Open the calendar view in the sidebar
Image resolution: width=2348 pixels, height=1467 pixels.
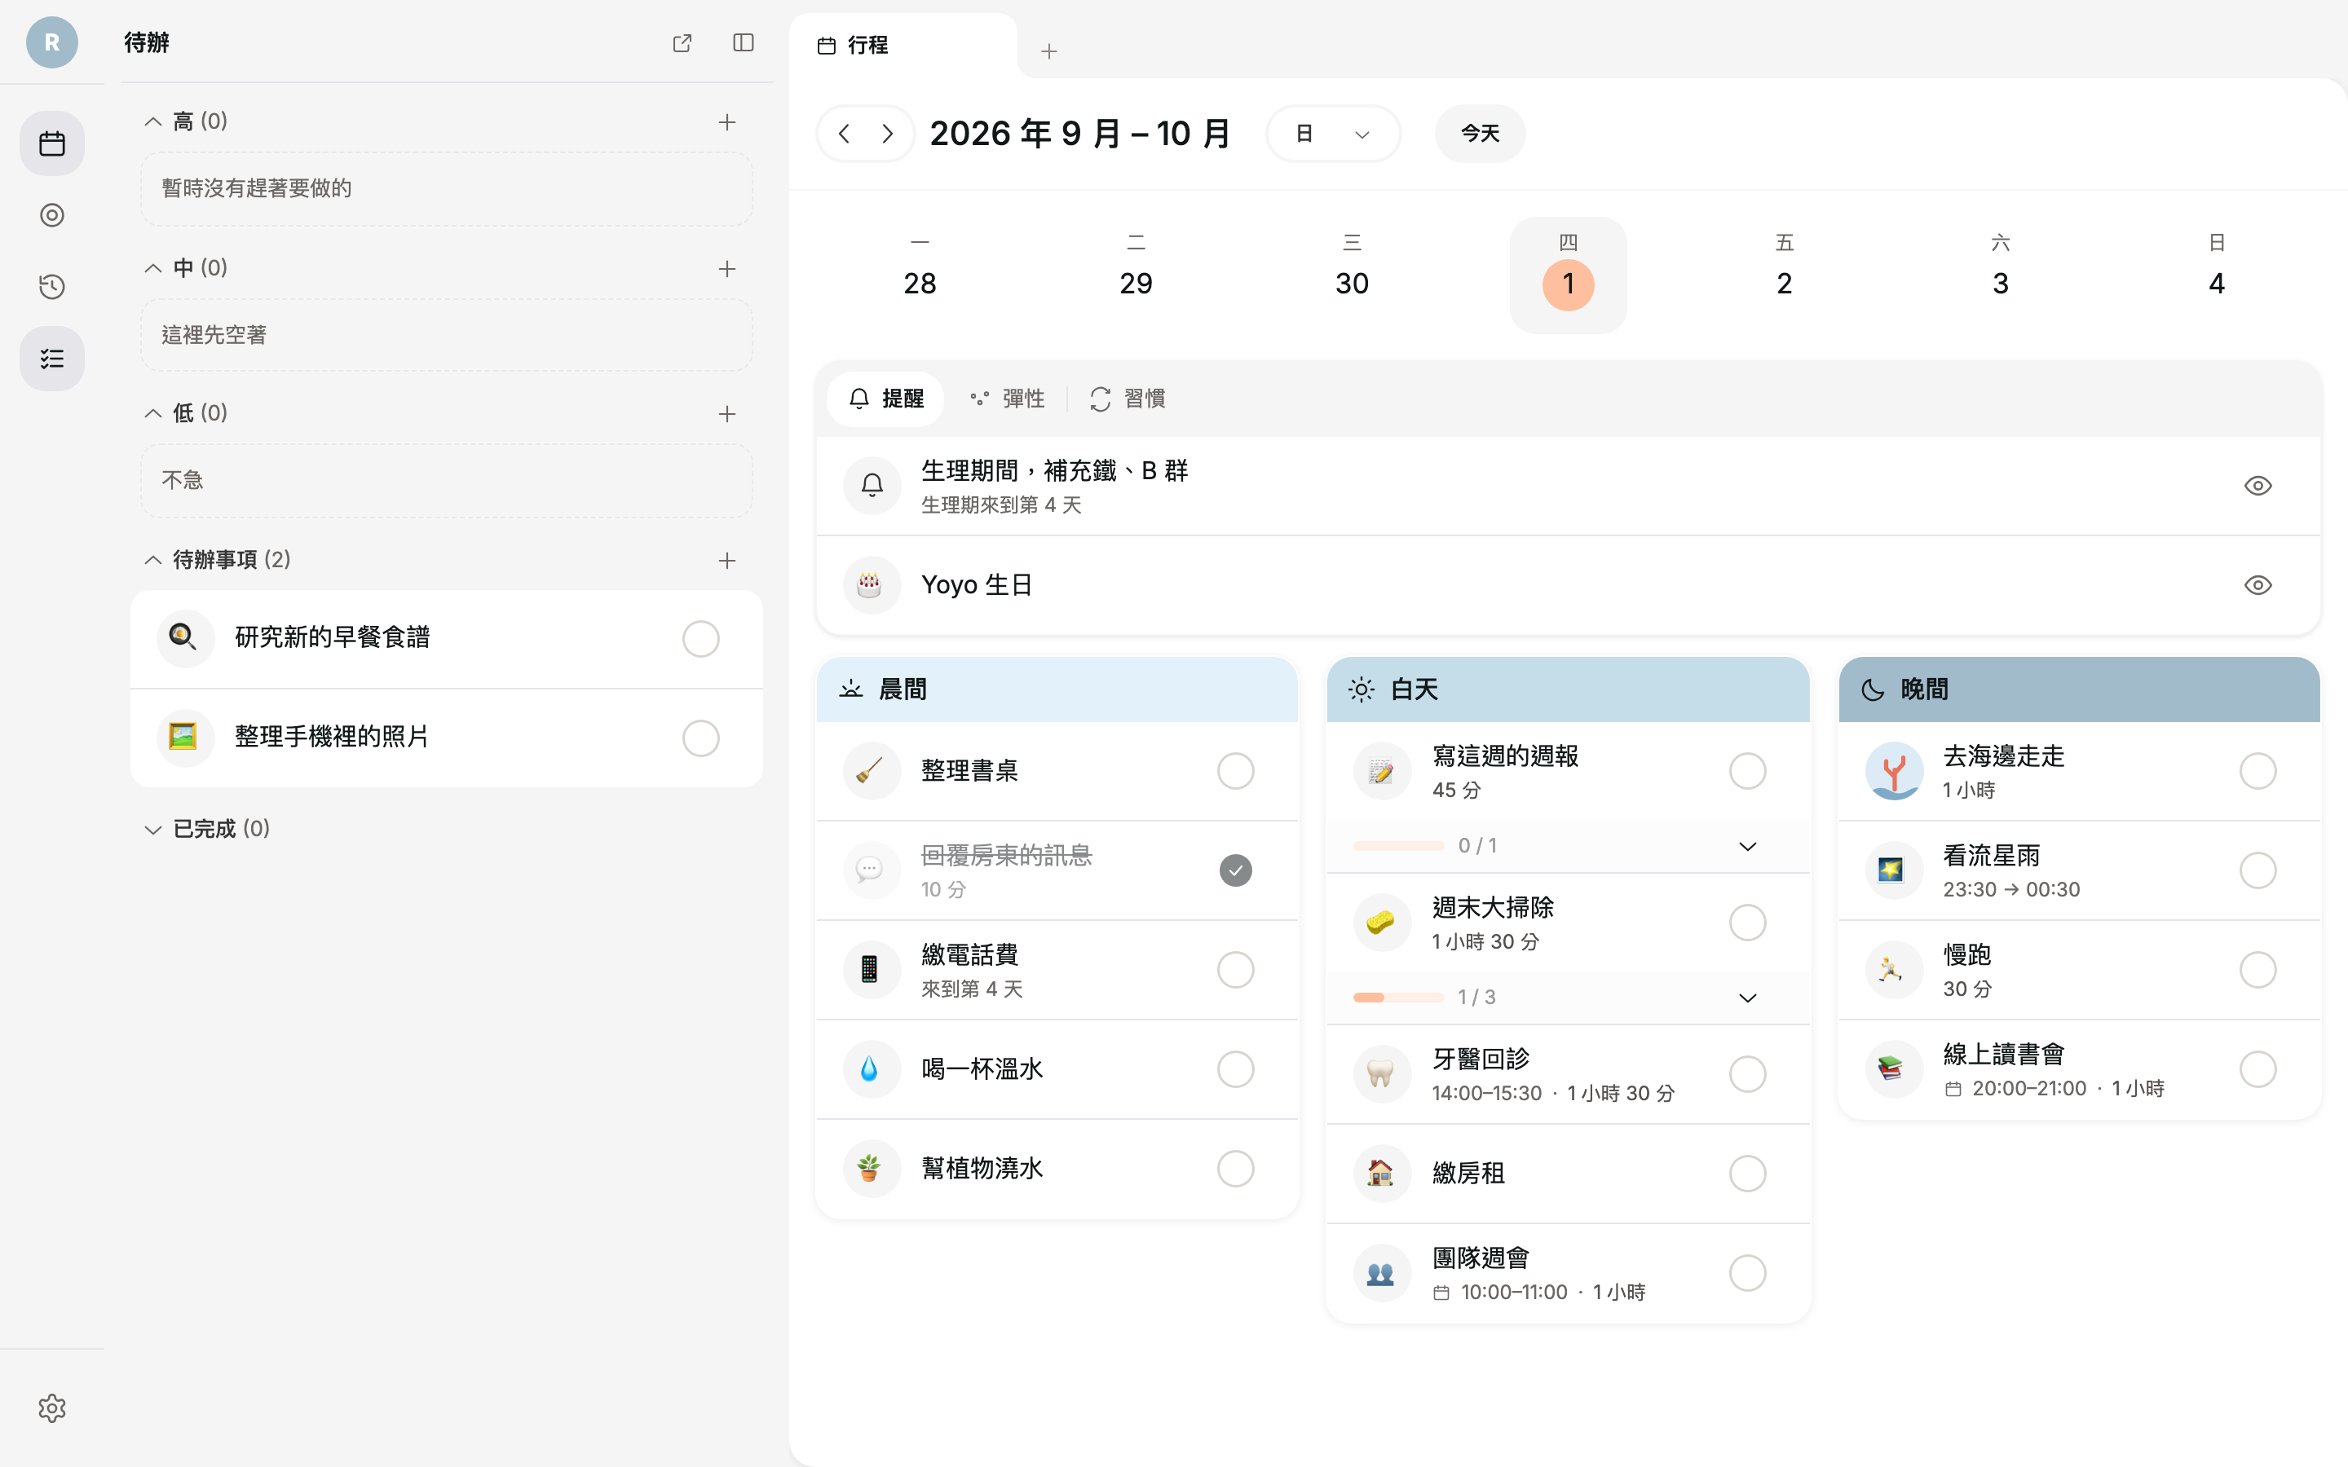coord(51,143)
